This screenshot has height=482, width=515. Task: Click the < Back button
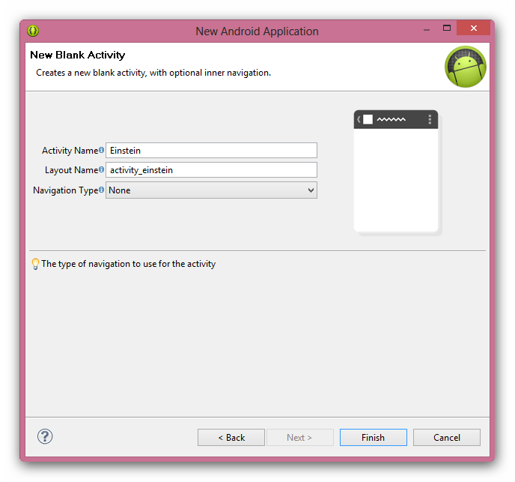tap(231, 438)
